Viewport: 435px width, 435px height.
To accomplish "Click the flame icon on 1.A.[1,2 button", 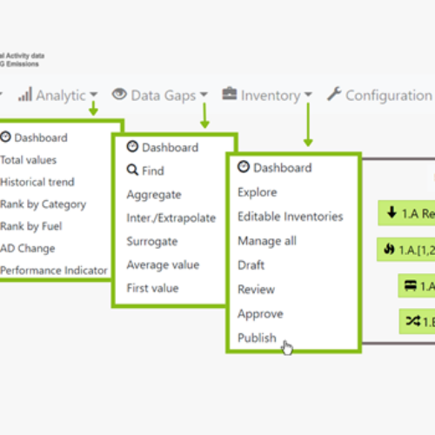I will tap(390, 249).
